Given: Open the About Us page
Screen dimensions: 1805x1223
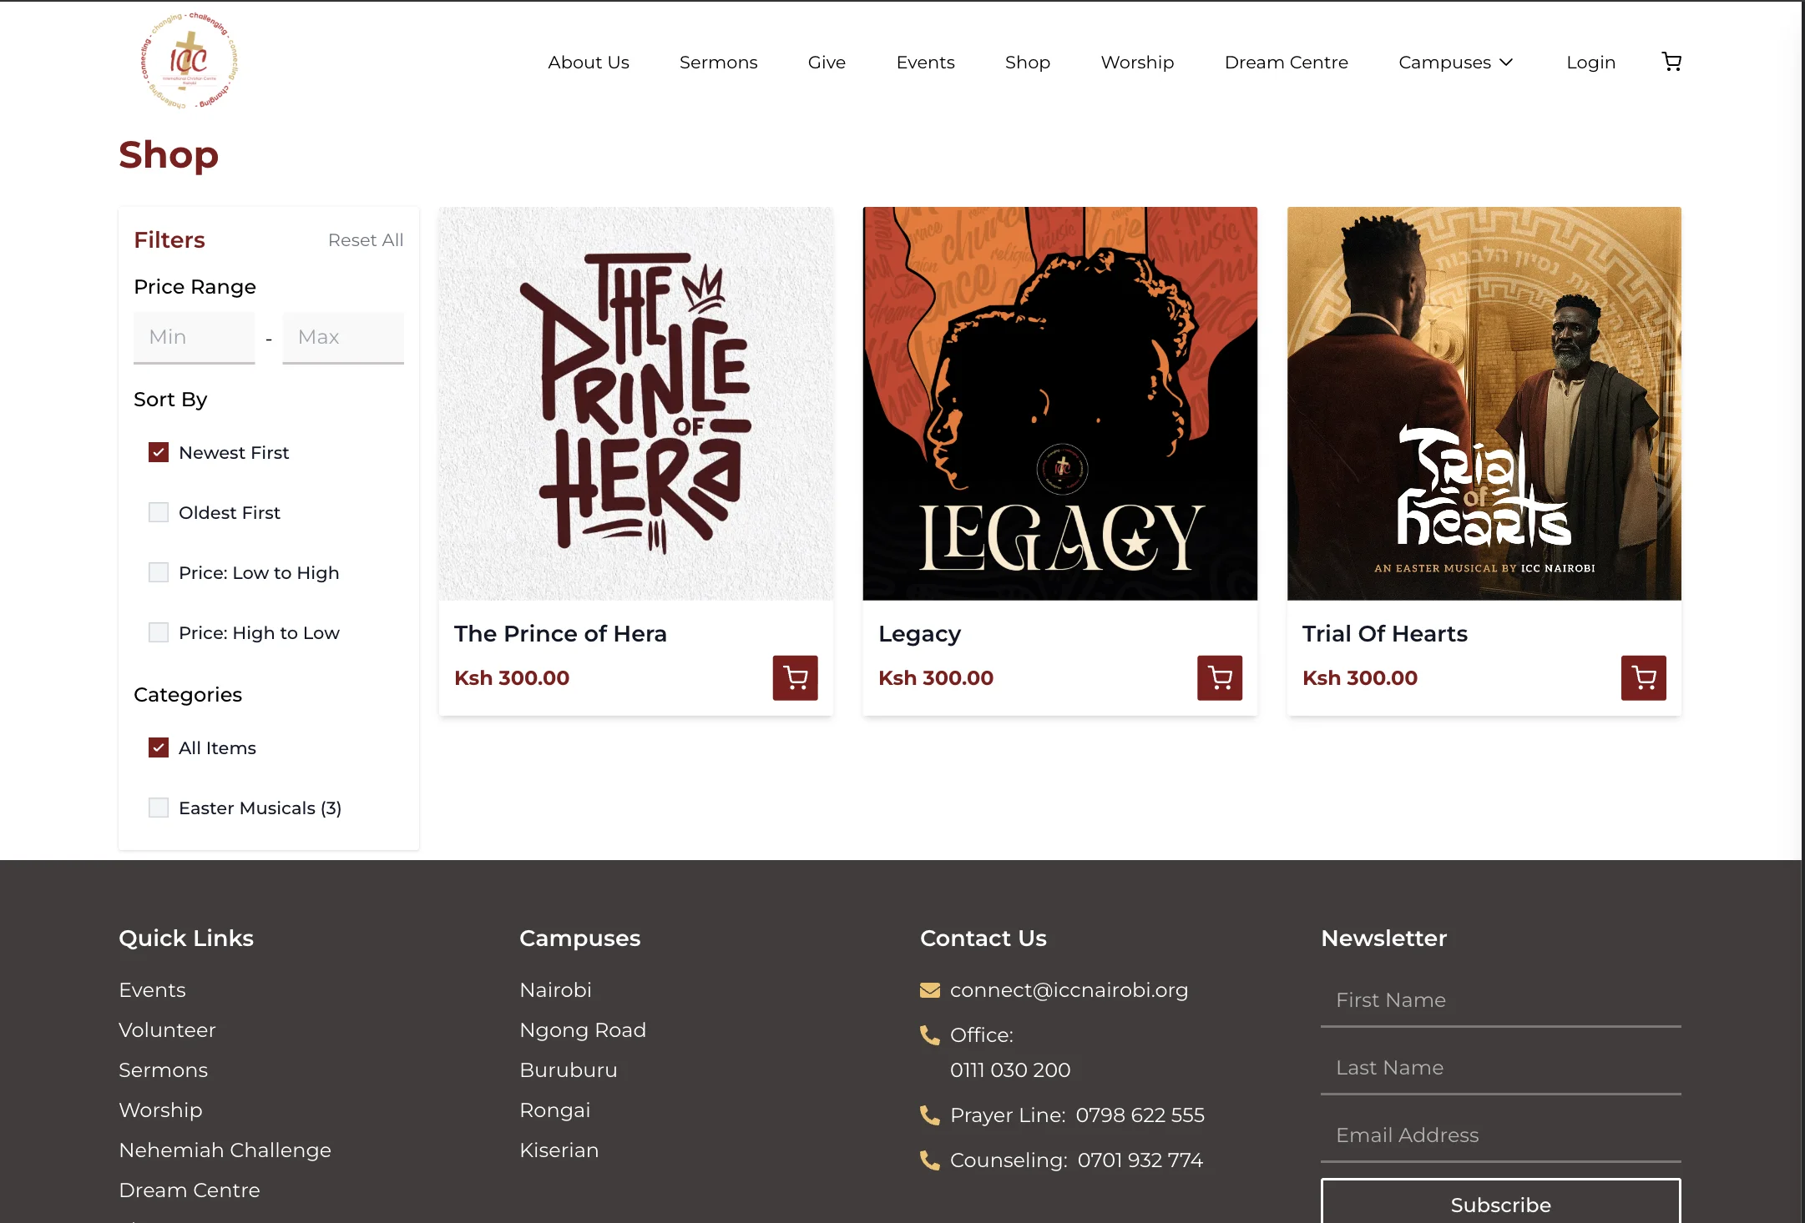Looking at the screenshot, I should point(589,63).
